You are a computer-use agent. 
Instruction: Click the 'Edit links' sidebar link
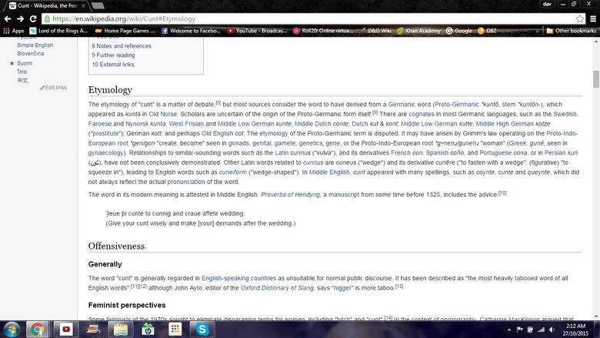(53, 87)
